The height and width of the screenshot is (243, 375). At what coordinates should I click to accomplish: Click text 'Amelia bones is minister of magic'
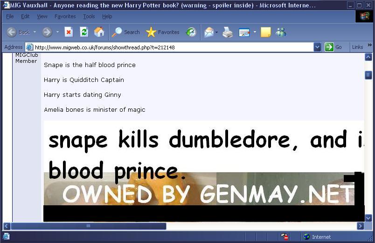tap(95, 110)
